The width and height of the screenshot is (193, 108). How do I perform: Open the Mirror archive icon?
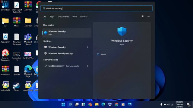17,22
